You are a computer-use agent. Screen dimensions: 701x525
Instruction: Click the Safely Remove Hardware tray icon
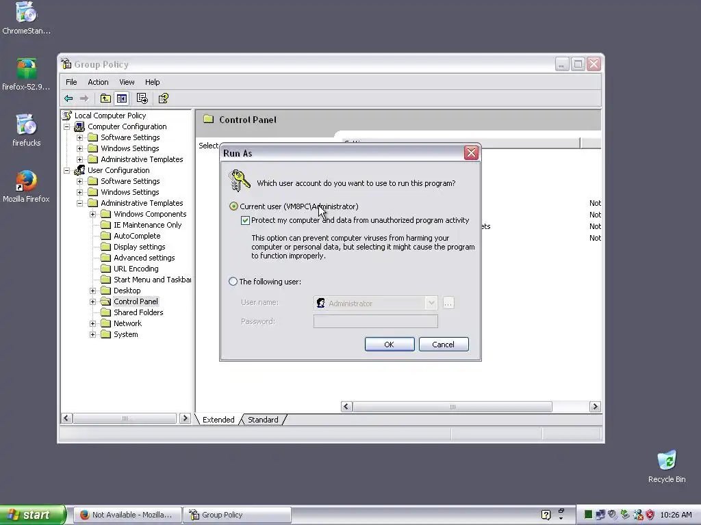[625, 515]
